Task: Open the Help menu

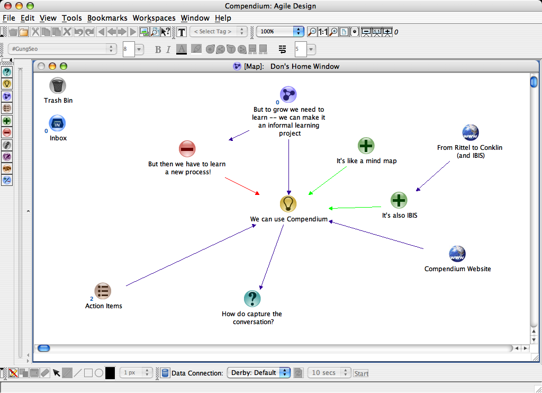Action: click(x=223, y=18)
